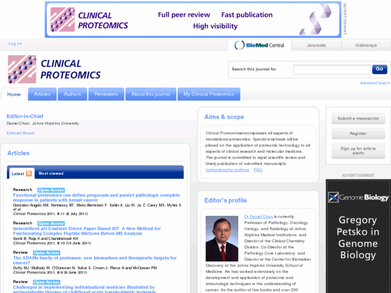
Task: Open the Challenges in individualized medicine article
Action: [84, 289]
